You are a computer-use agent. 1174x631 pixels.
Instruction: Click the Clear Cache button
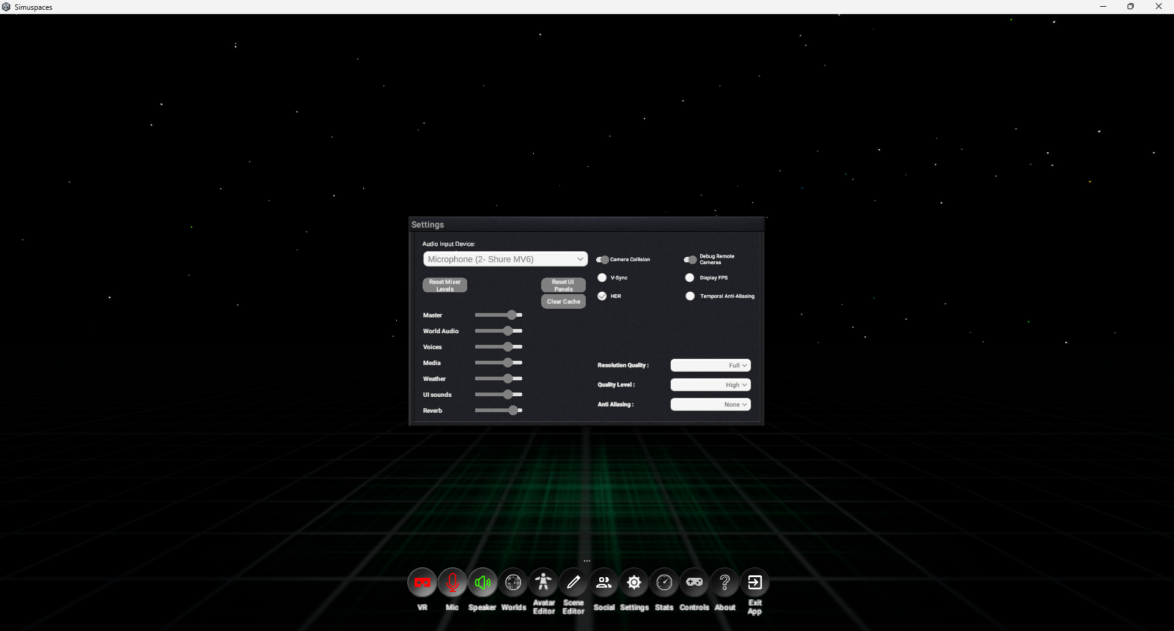click(x=563, y=301)
